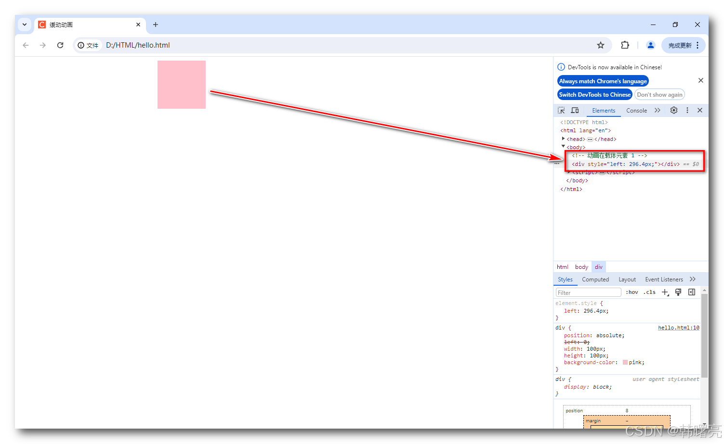Expand the head element node

563,139
